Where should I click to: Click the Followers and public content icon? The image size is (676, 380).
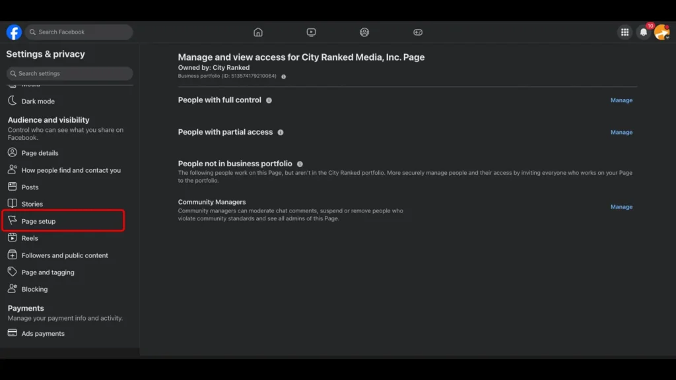point(12,255)
